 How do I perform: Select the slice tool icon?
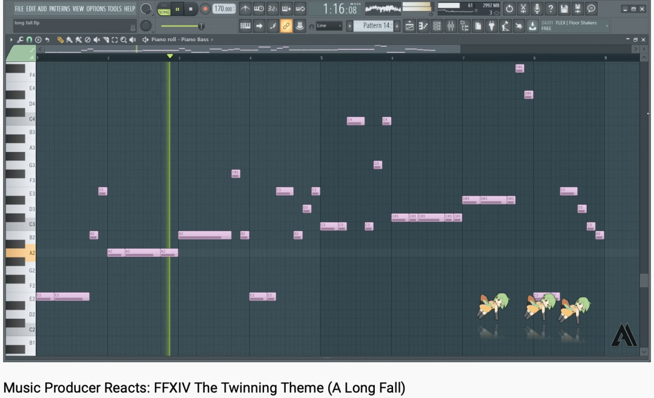click(106, 39)
